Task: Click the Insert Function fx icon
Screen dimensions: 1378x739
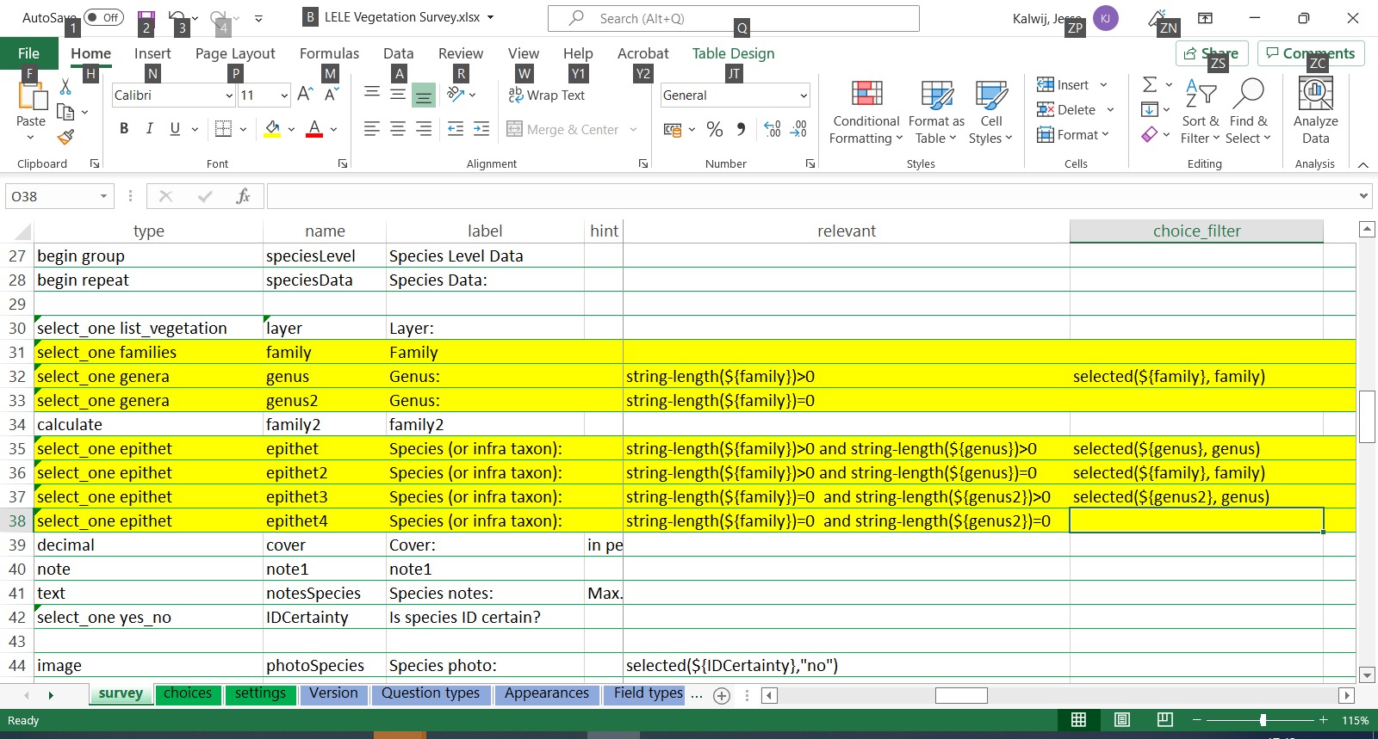Action: click(243, 196)
